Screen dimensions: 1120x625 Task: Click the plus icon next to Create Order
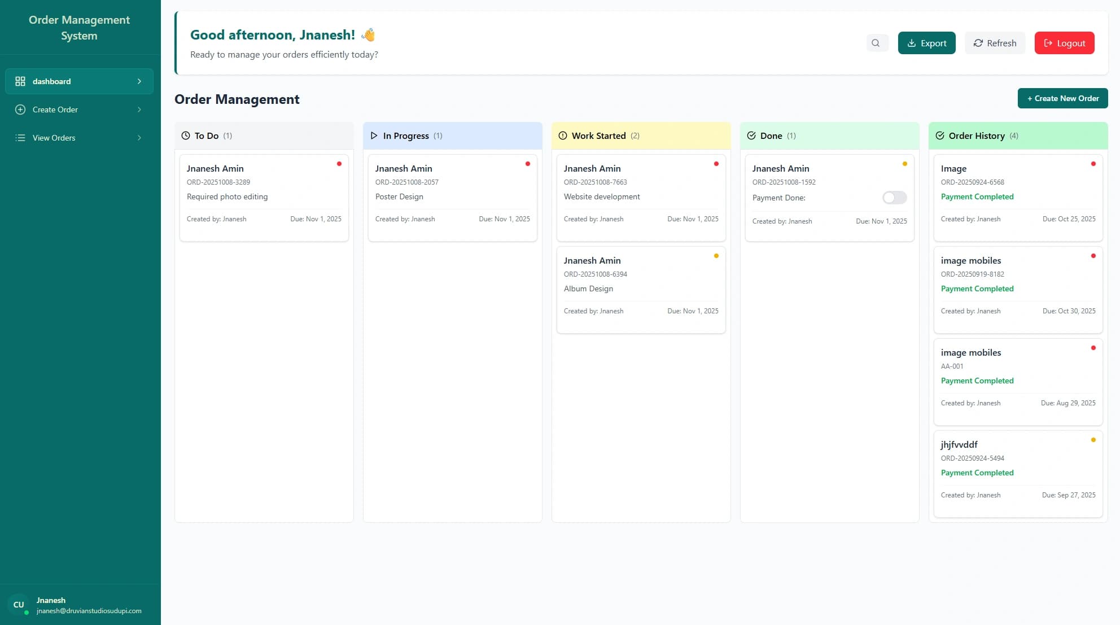(20, 110)
